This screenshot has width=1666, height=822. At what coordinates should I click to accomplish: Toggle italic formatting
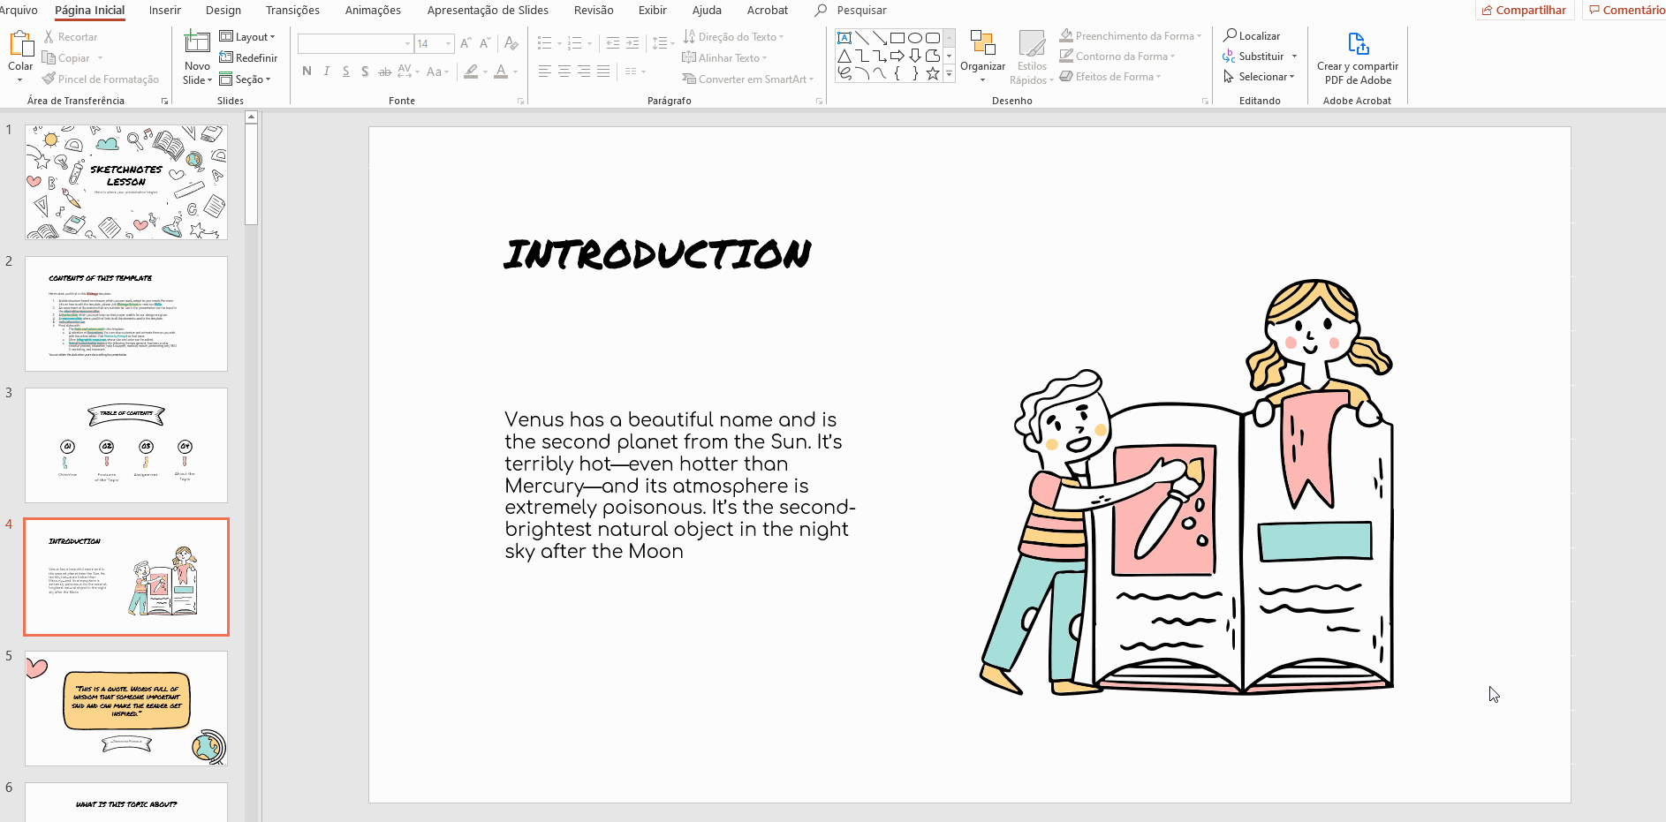tap(326, 72)
